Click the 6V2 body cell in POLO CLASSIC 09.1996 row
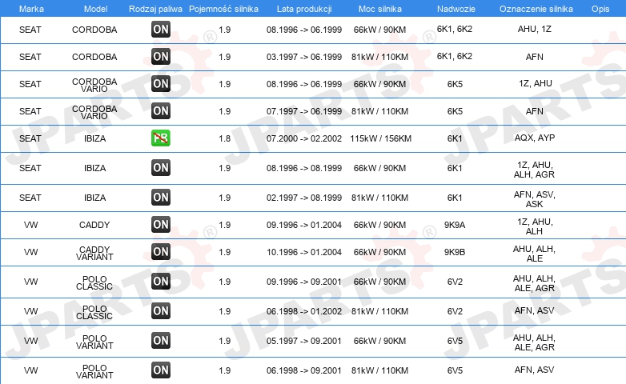 click(455, 282)
